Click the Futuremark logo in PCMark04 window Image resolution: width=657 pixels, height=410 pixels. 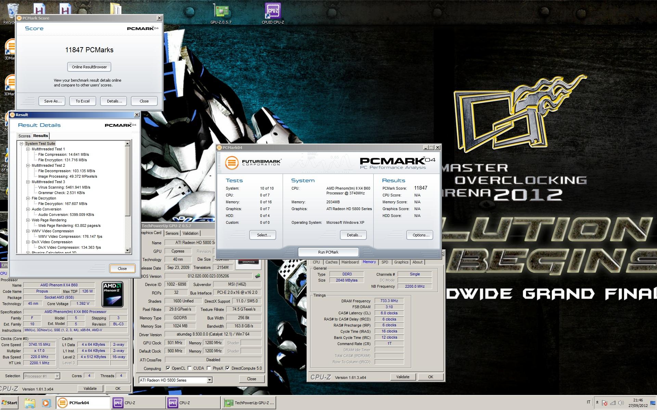(253, 162)
